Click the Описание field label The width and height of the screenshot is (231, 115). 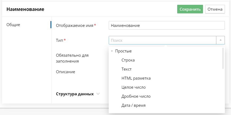click(x=66, y=72)
